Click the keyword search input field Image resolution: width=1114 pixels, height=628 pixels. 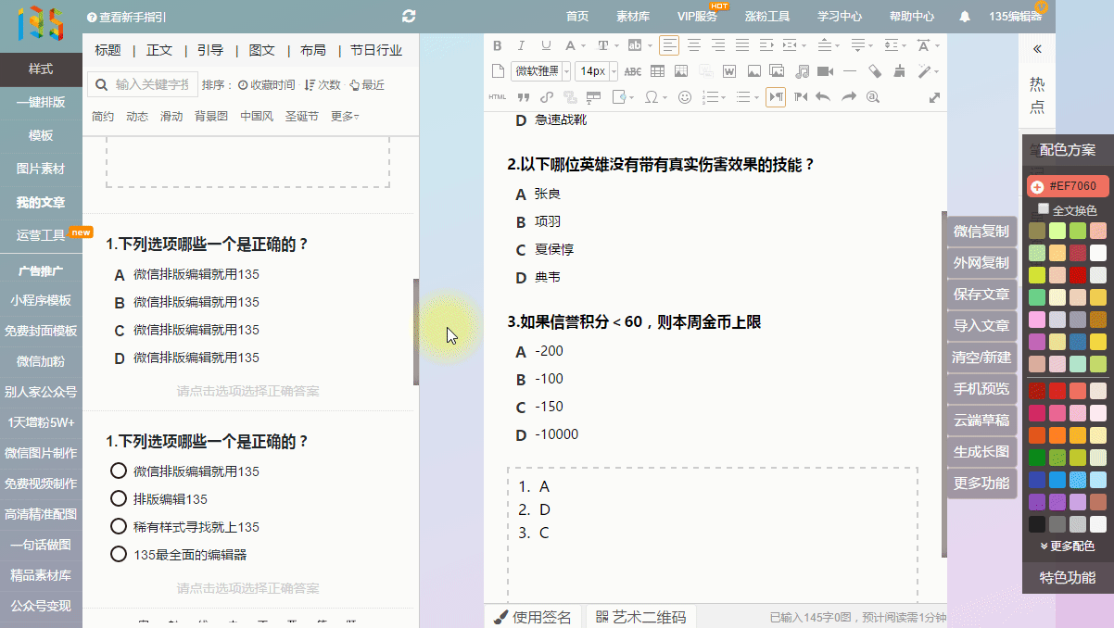click(x=153, y=85)
